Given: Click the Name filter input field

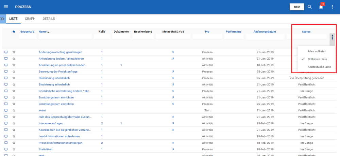Looking at the screenshot, I should (65, 37).
